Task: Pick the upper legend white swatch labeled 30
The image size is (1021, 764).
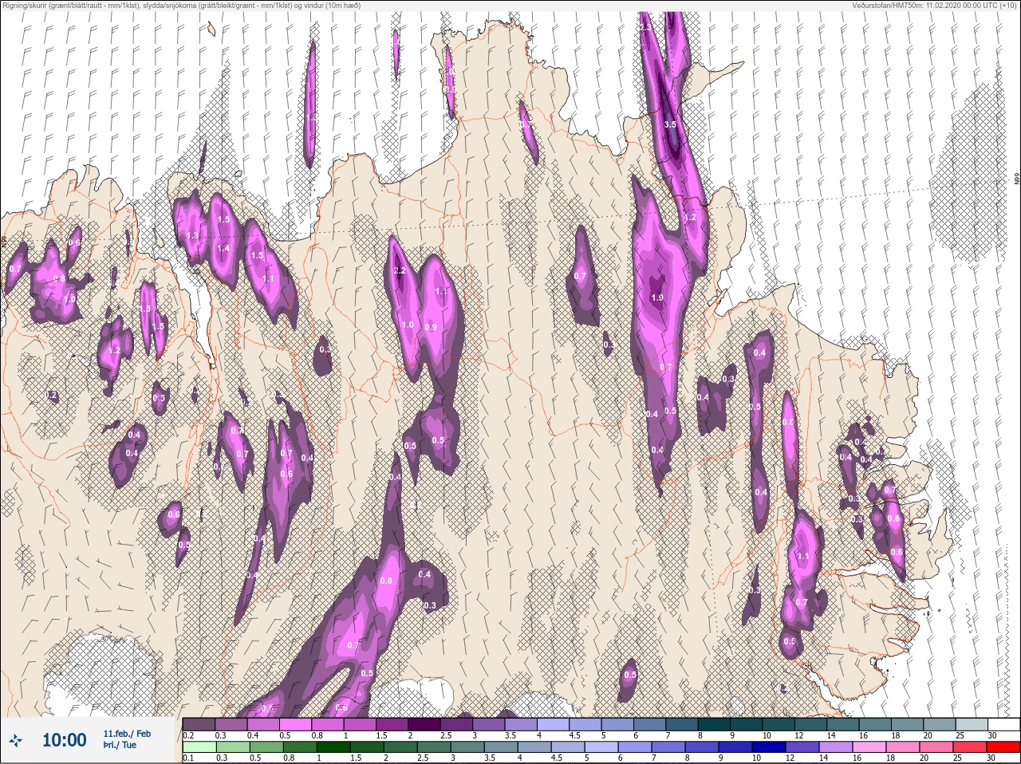Action: click(1003, 724)
